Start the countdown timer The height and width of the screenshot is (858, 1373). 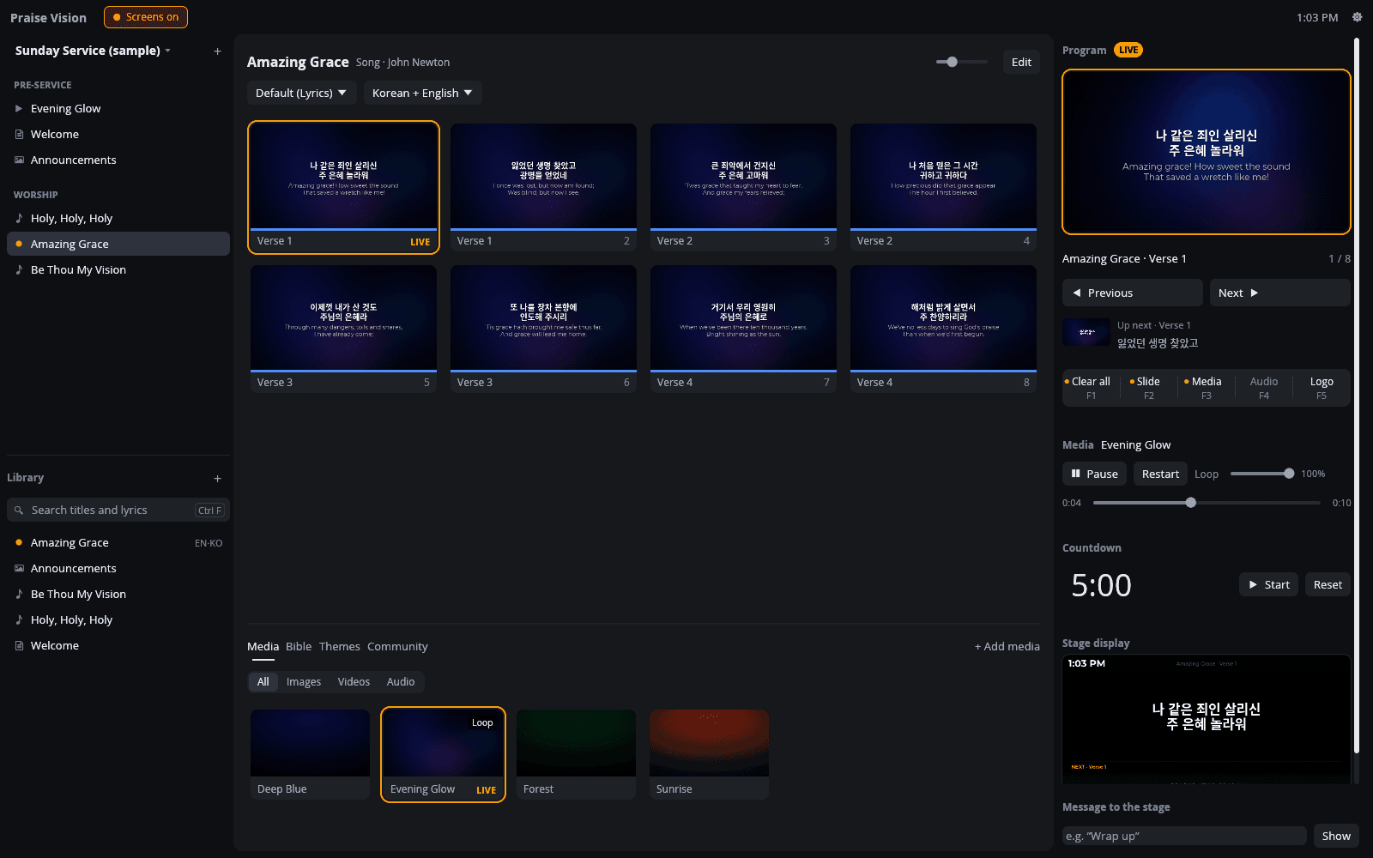tap(1268, 585)
